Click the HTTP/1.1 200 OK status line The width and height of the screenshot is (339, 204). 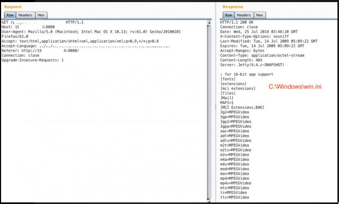pos(237,22)
